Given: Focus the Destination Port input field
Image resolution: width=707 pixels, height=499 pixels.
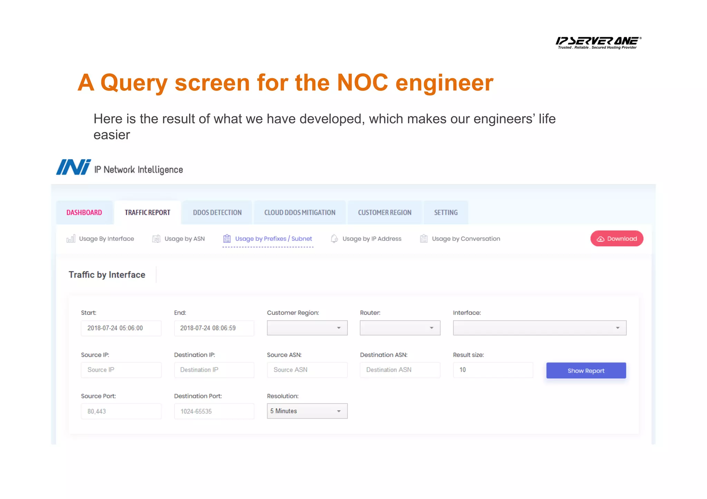Looking at the screenshot, I should pyautogui.click(x=214, y=411).
